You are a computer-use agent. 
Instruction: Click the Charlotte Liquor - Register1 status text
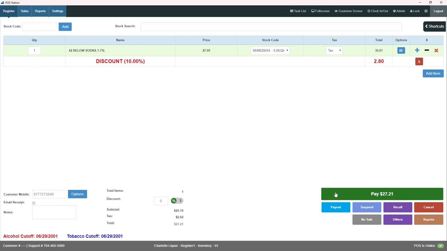pyautogui.click(x=186, y=246)
